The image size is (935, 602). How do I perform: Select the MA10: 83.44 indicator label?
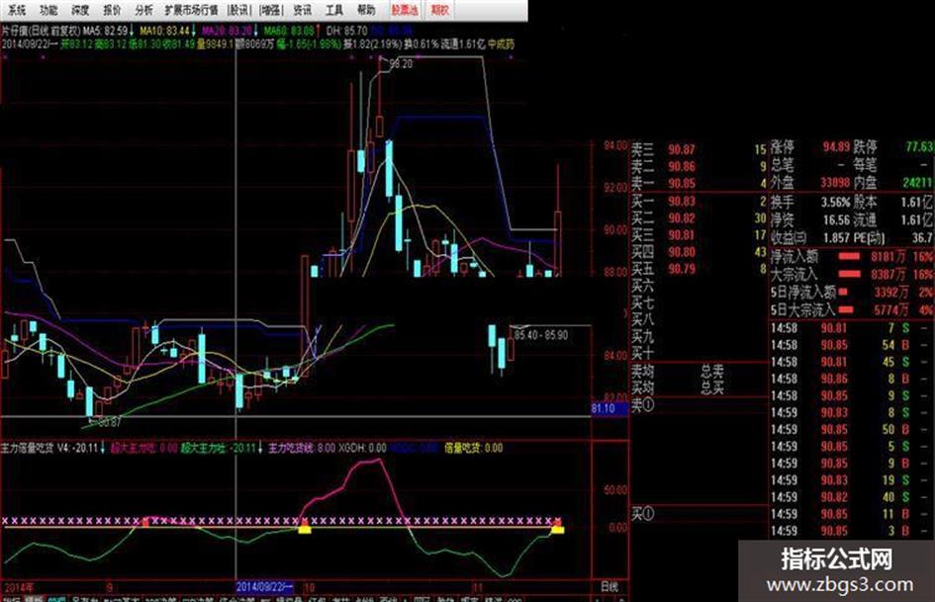pyautogui.click(x=164, y=31)
